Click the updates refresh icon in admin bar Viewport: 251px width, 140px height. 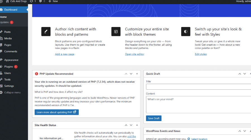(31, 1)
